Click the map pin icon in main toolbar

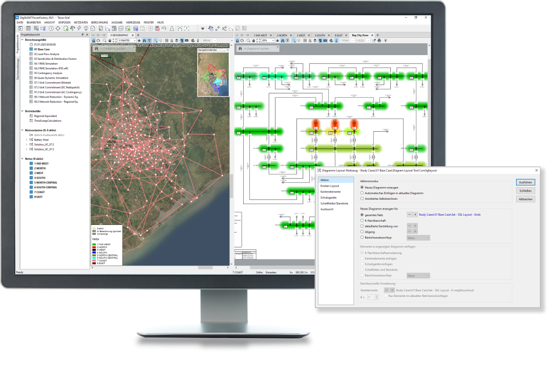[86, 29]
